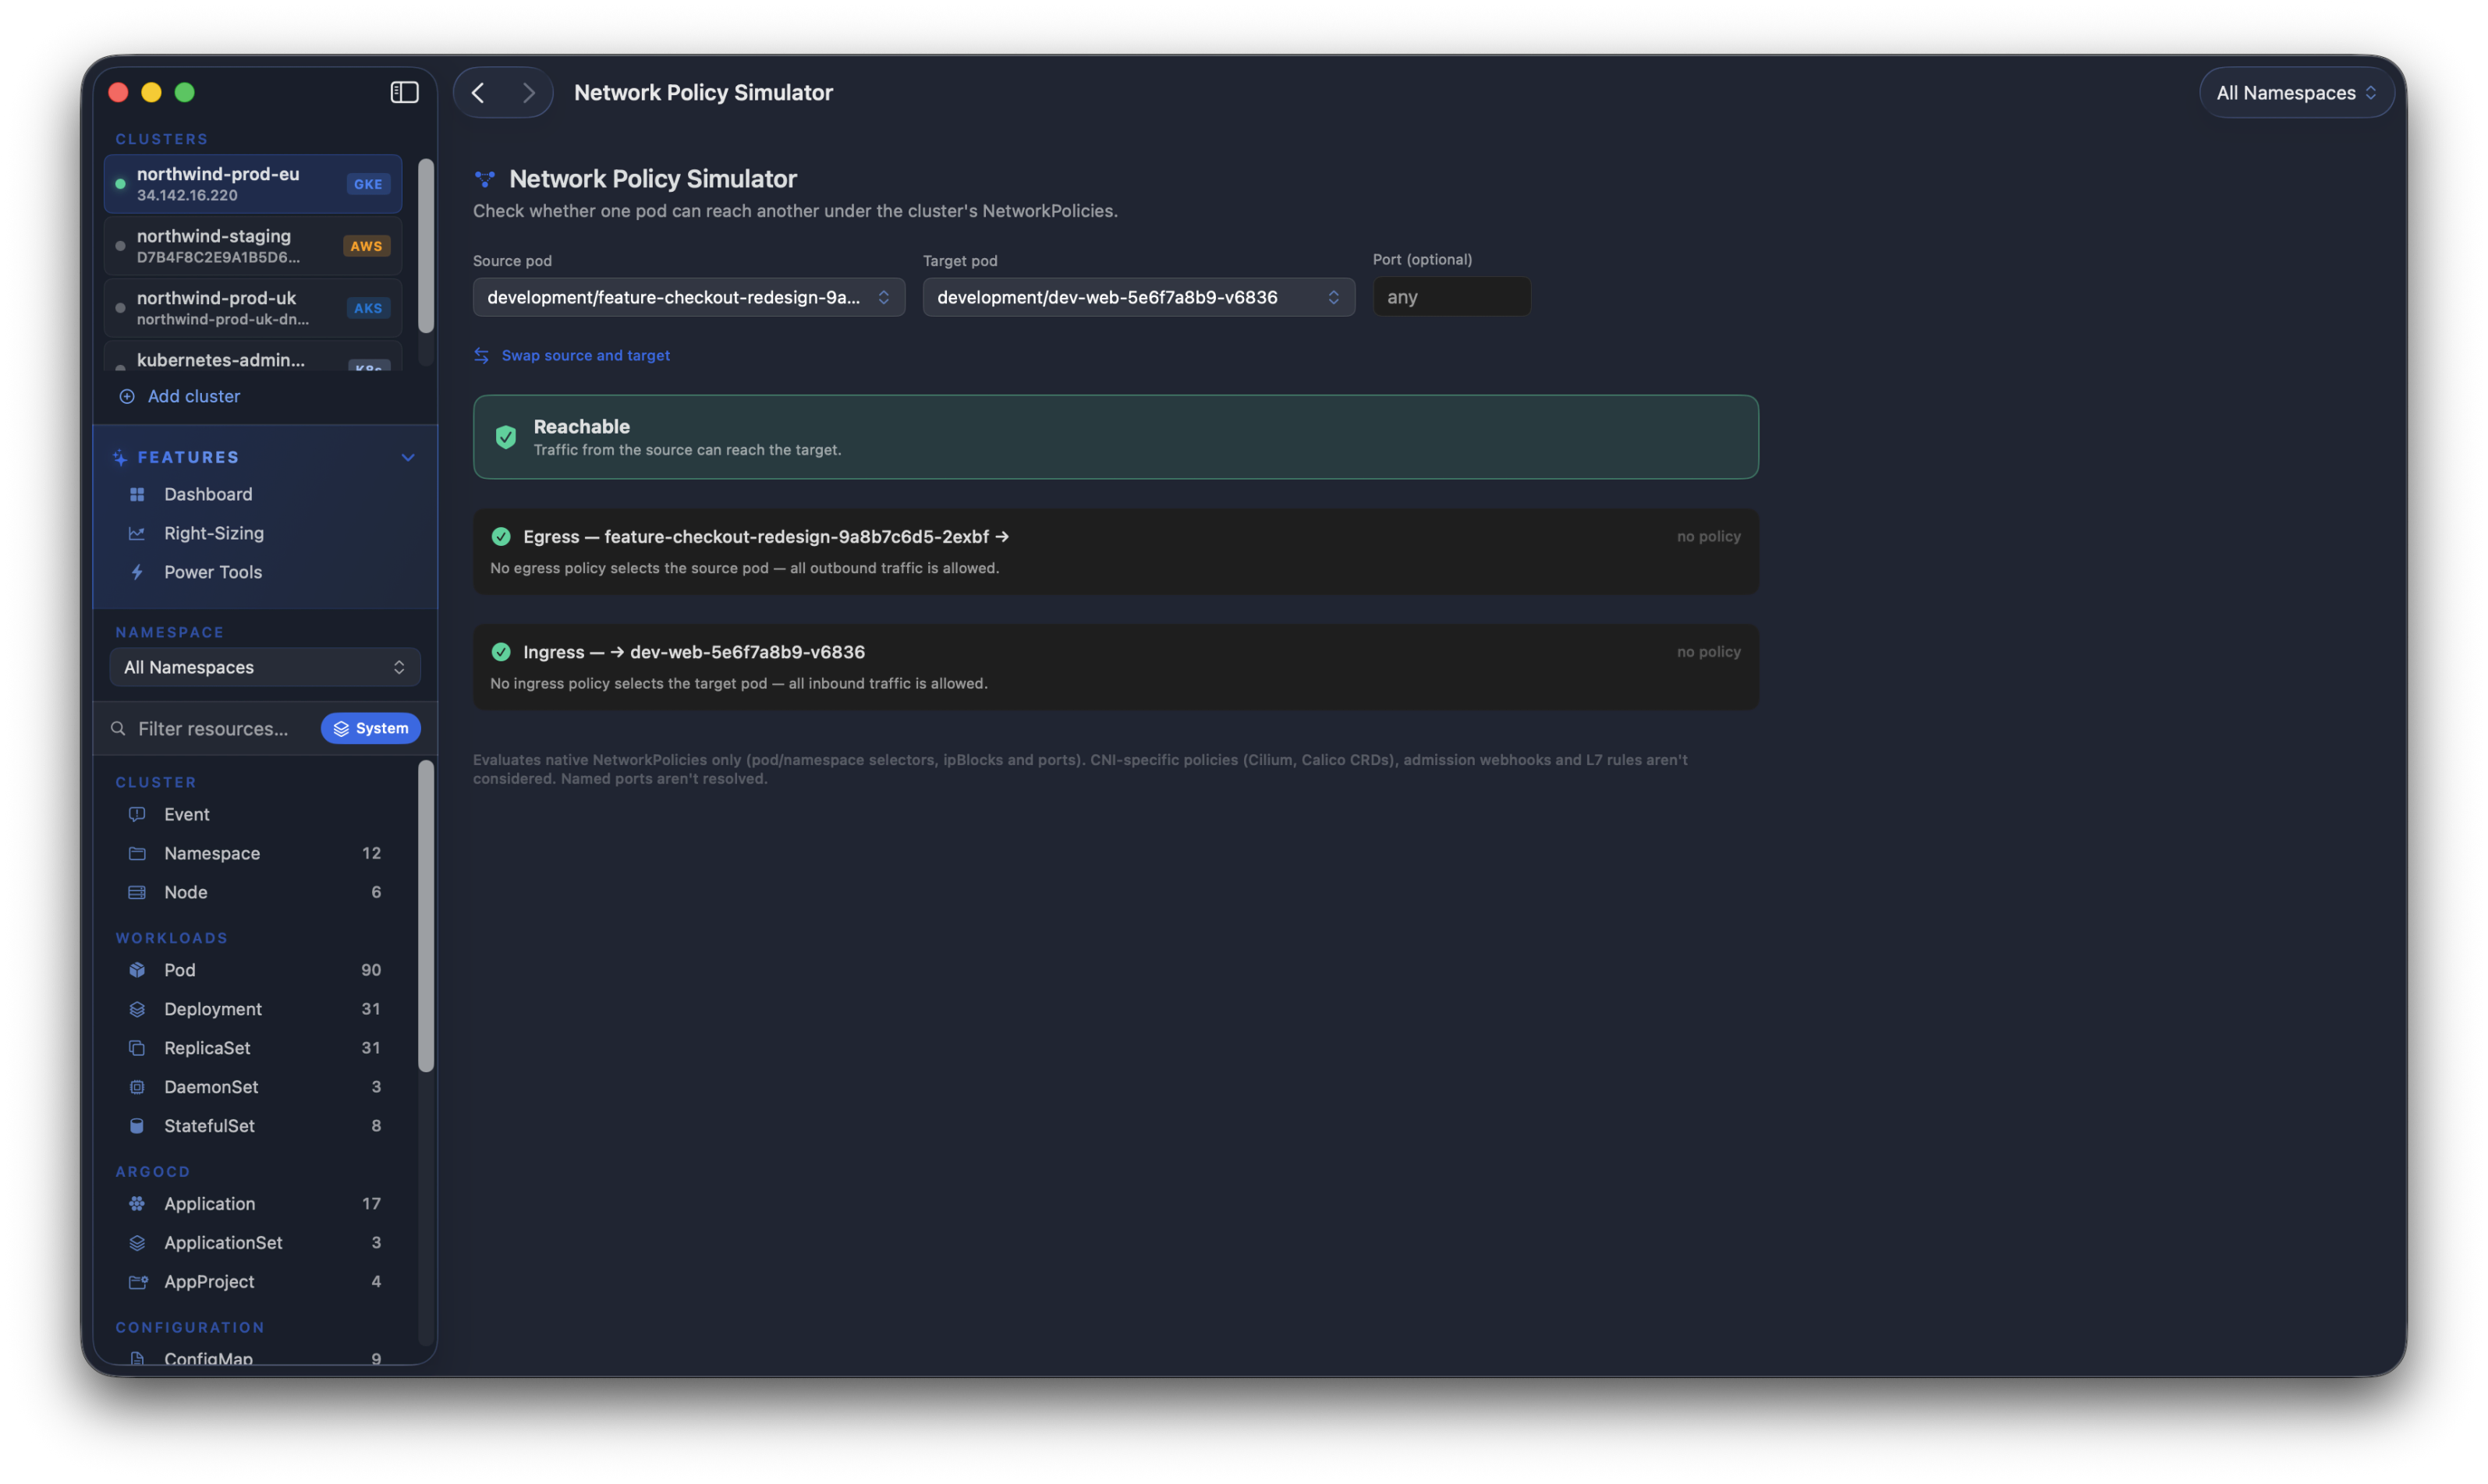Select the northwind-staging cluster
Image resolution: width=2488 pixels, height=1484 pixels.
pyautogui.click(x=253, y=246)
